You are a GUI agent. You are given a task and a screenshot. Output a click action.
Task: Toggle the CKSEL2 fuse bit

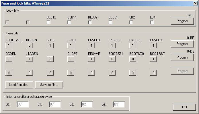click(112, 45)
